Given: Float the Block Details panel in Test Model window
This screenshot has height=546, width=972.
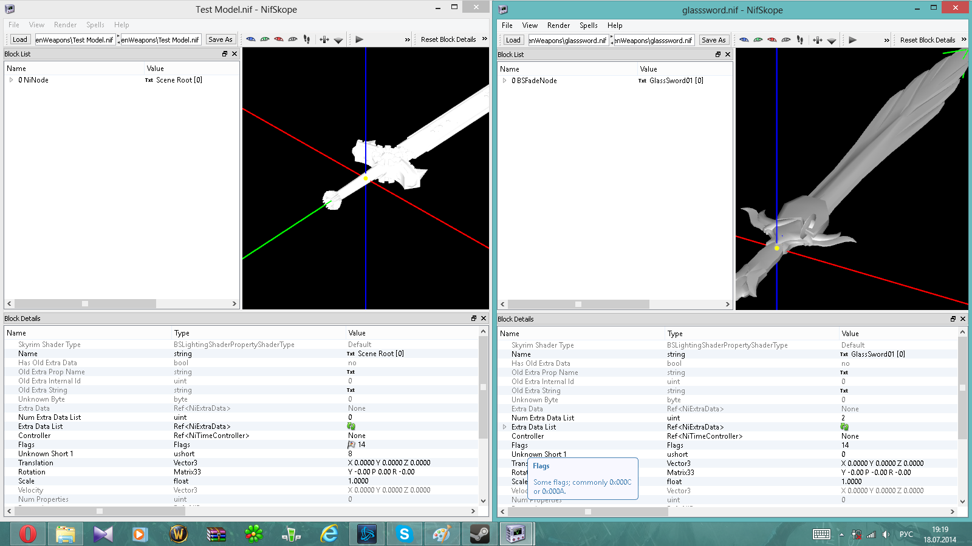Looking at the screenshot, I should 474,318.
